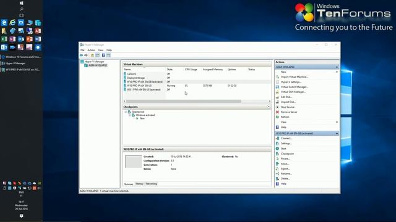Sort by the Assigned Memory column header
The image size is (396, 222).
coord(213,70)
